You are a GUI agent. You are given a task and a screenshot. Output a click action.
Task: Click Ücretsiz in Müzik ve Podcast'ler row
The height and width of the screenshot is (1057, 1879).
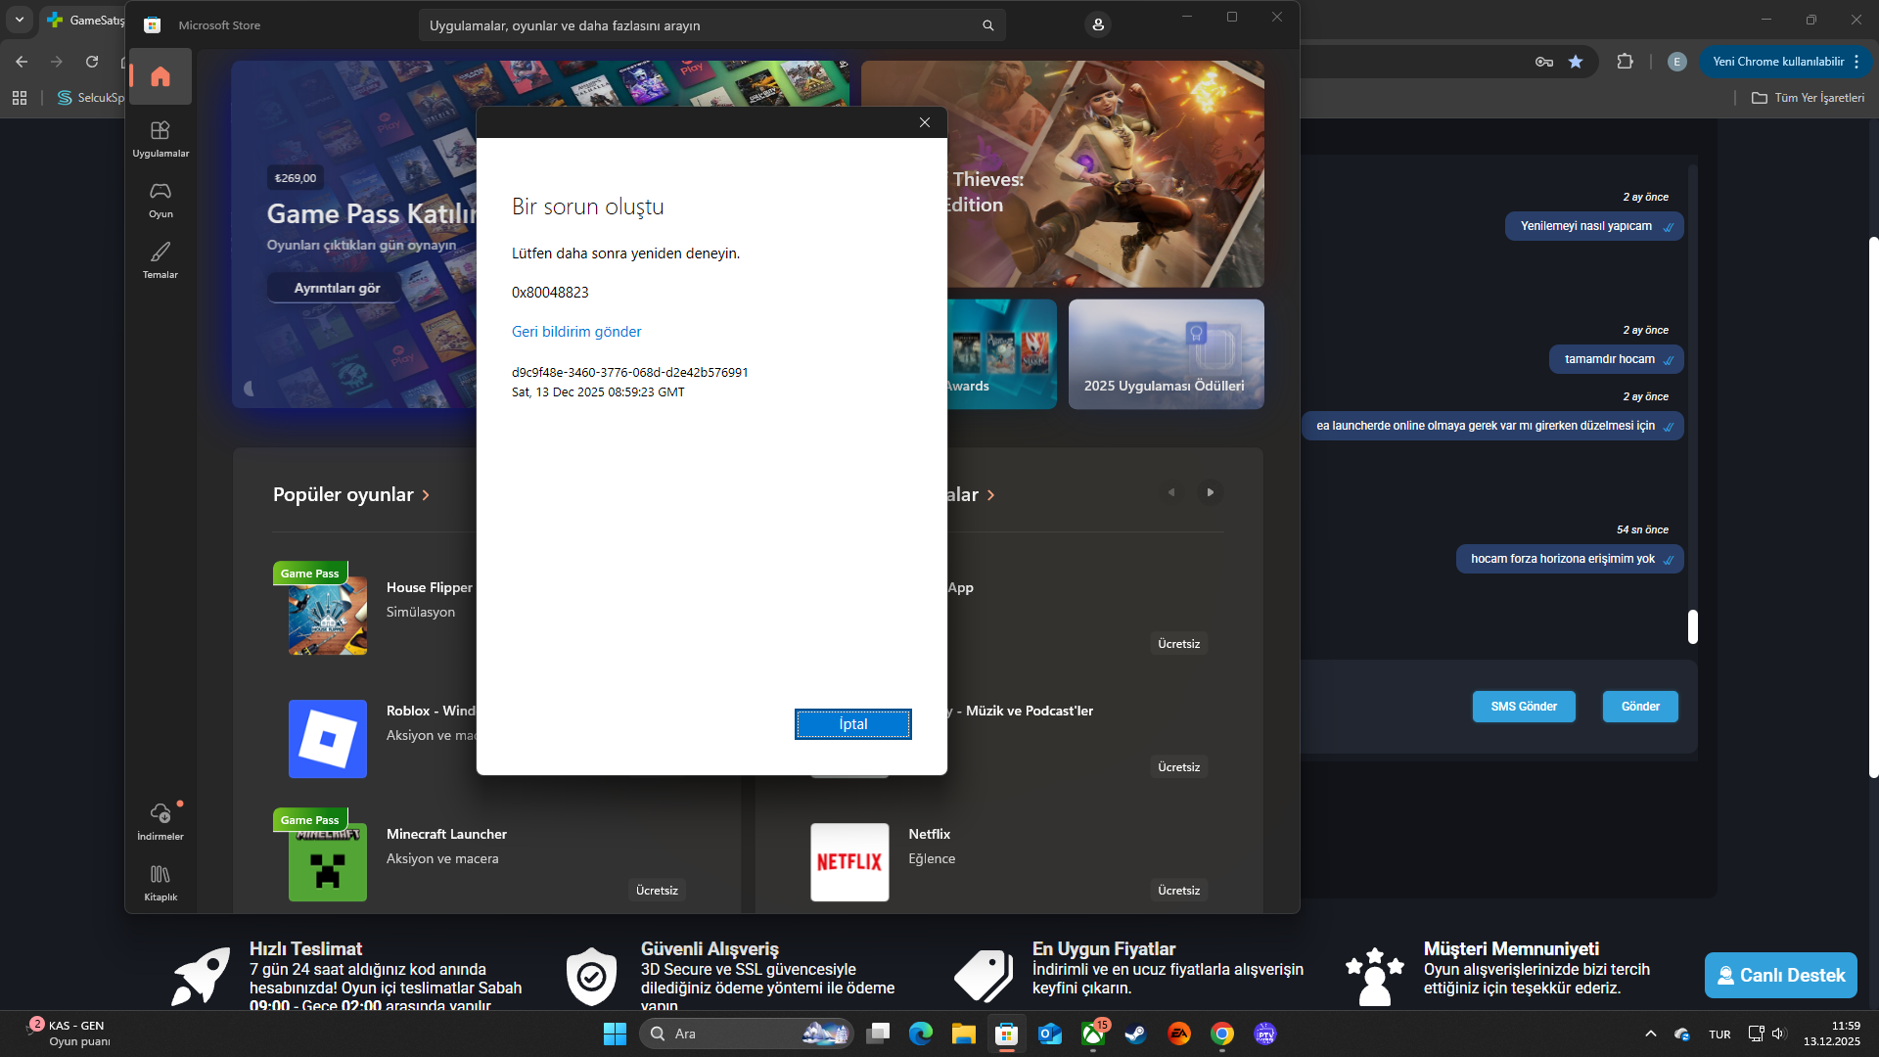(1178, 767)
